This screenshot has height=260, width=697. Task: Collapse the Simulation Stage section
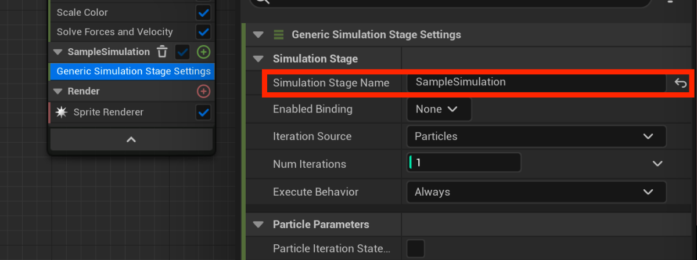(258, 59)
